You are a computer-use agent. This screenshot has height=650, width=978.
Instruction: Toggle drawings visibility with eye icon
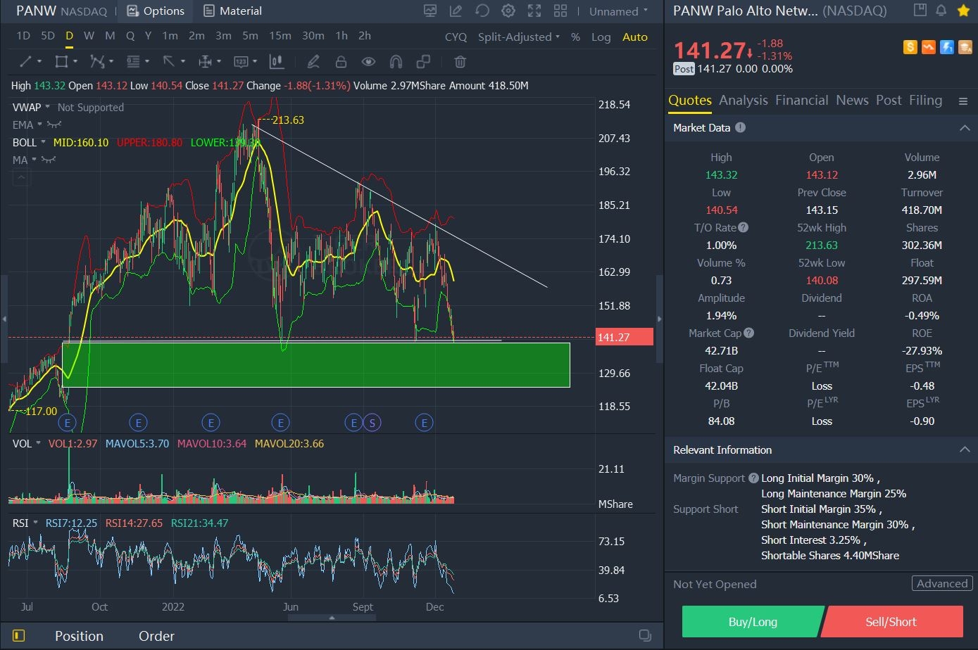(368, 62)
